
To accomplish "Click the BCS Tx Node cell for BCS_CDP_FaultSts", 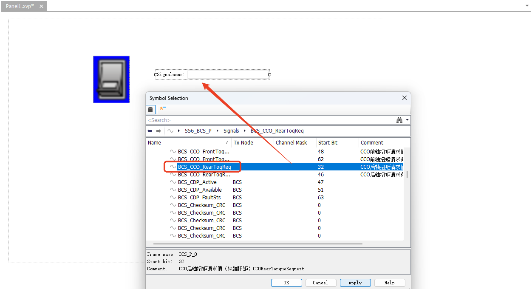I will click(x=237, y=198).
